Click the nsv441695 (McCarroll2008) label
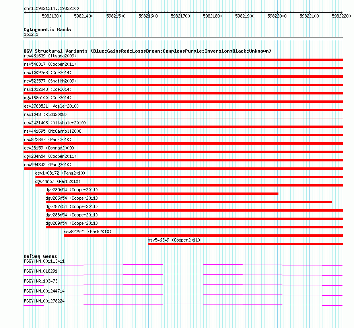The image size is (354, 328). pos(54,131)
